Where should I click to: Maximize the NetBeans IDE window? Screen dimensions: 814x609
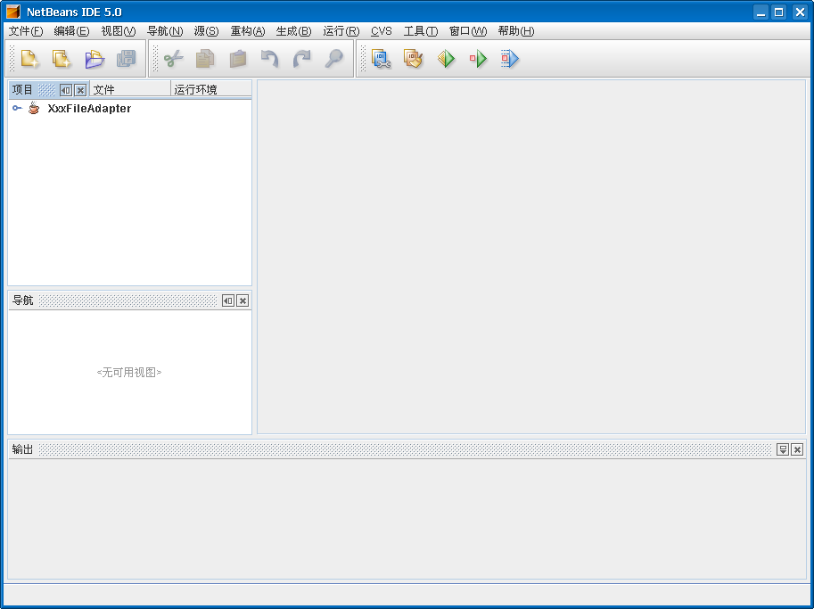click(x=778, y=12)
